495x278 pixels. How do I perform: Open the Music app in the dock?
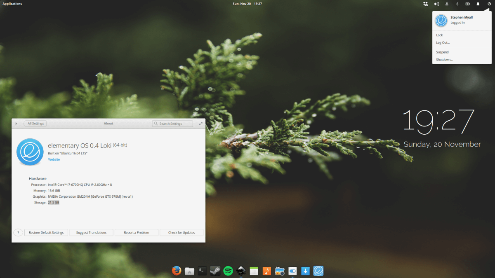point(267,271)
